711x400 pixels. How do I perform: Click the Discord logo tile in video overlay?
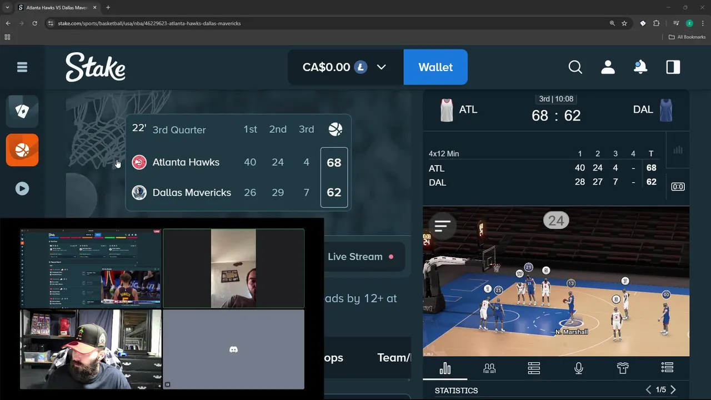click(x=233, y=349)
